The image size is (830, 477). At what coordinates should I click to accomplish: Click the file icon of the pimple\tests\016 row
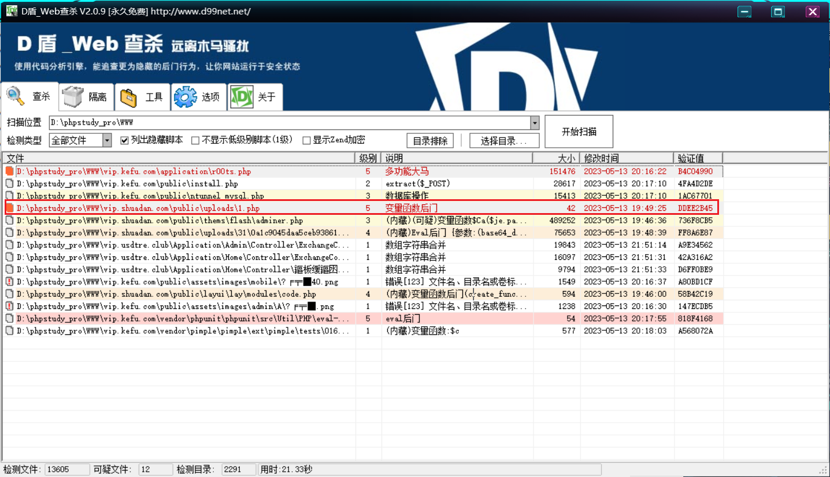tap(9, 331)
